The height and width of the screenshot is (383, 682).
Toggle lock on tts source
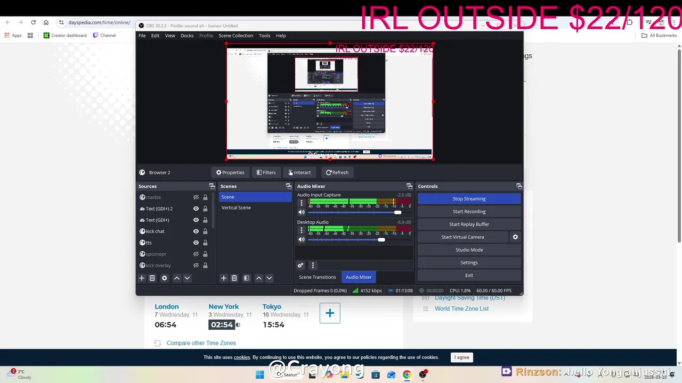tap(205, 243)
